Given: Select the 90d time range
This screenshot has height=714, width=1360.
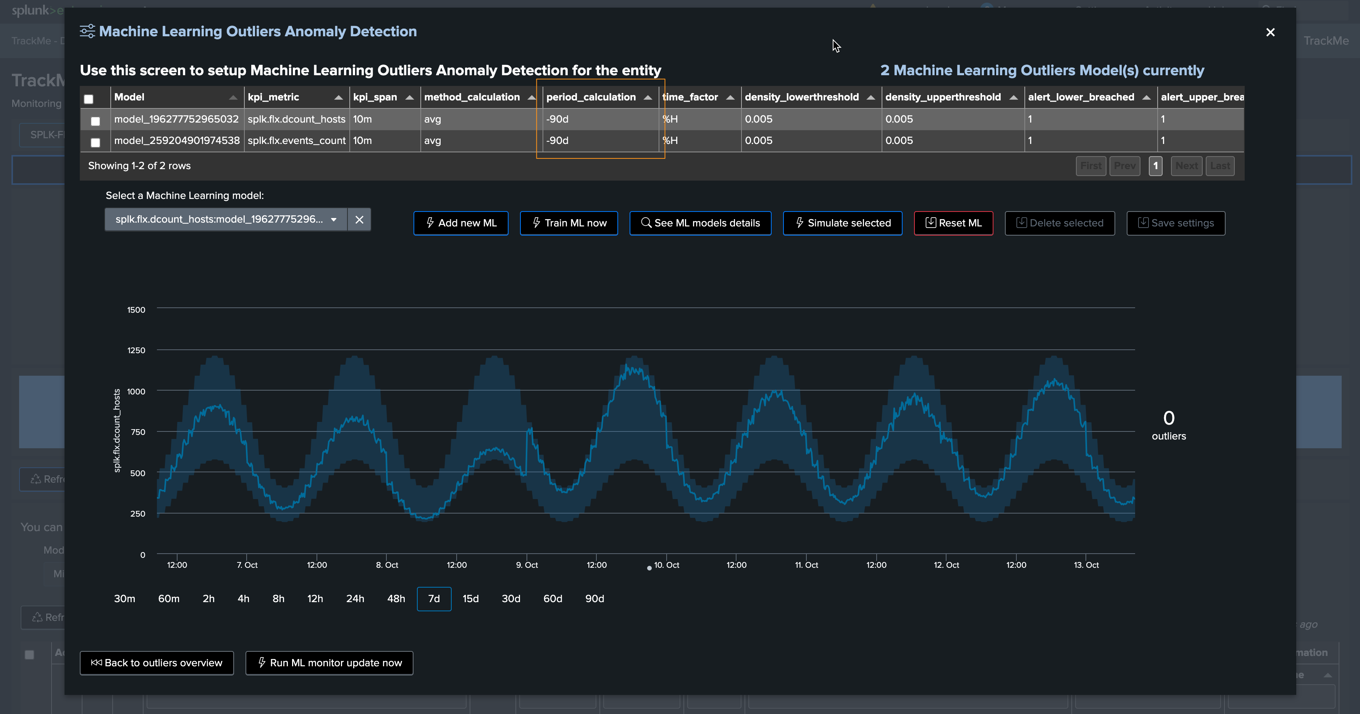Looking at the screenshot, I should coord(594,599).
